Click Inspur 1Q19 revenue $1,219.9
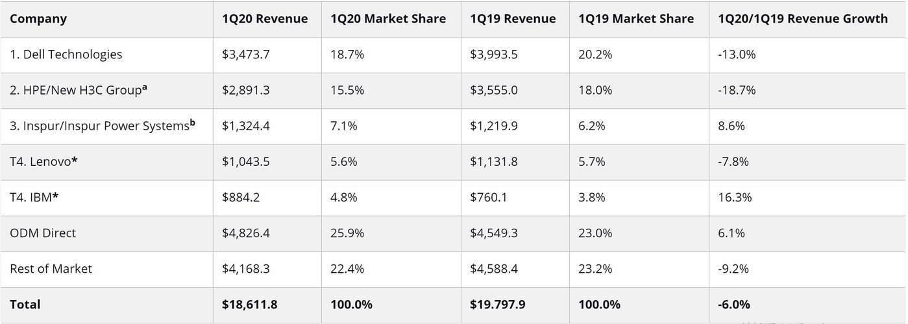The image size is (908, 324). [x=494, y=126]
